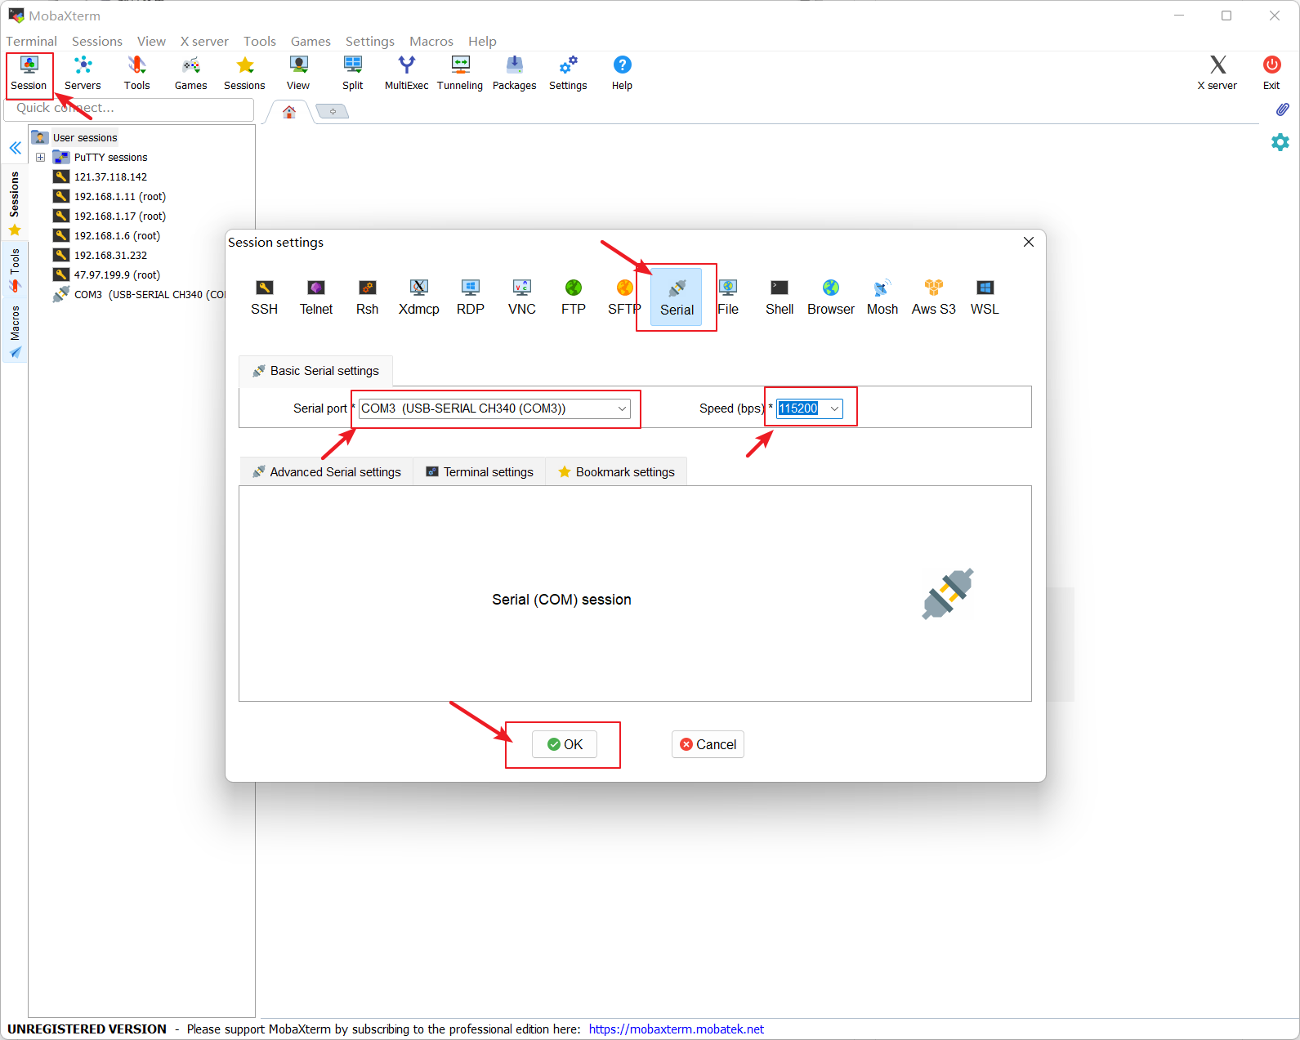1300x1040 pixels.
Task: Collapse sidebar with double chevron icon
Action: click(x=15, y=148)
